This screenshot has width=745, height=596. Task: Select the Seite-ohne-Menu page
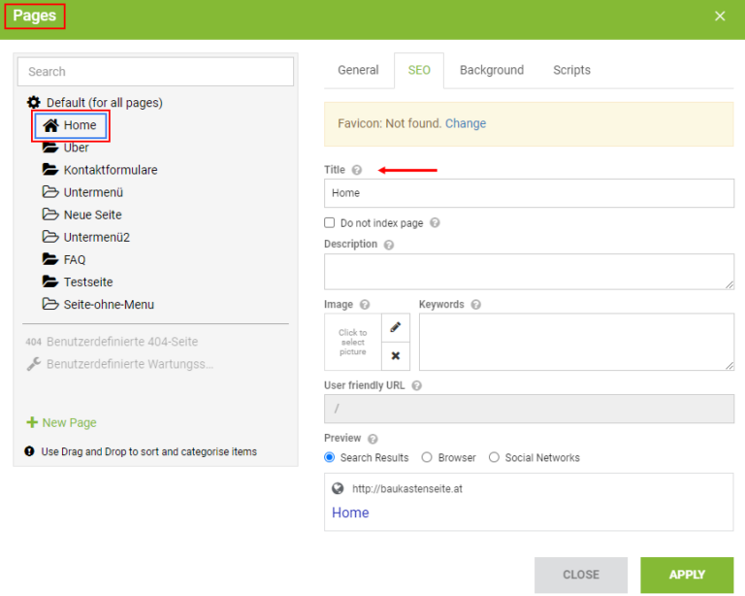(109, 304)
